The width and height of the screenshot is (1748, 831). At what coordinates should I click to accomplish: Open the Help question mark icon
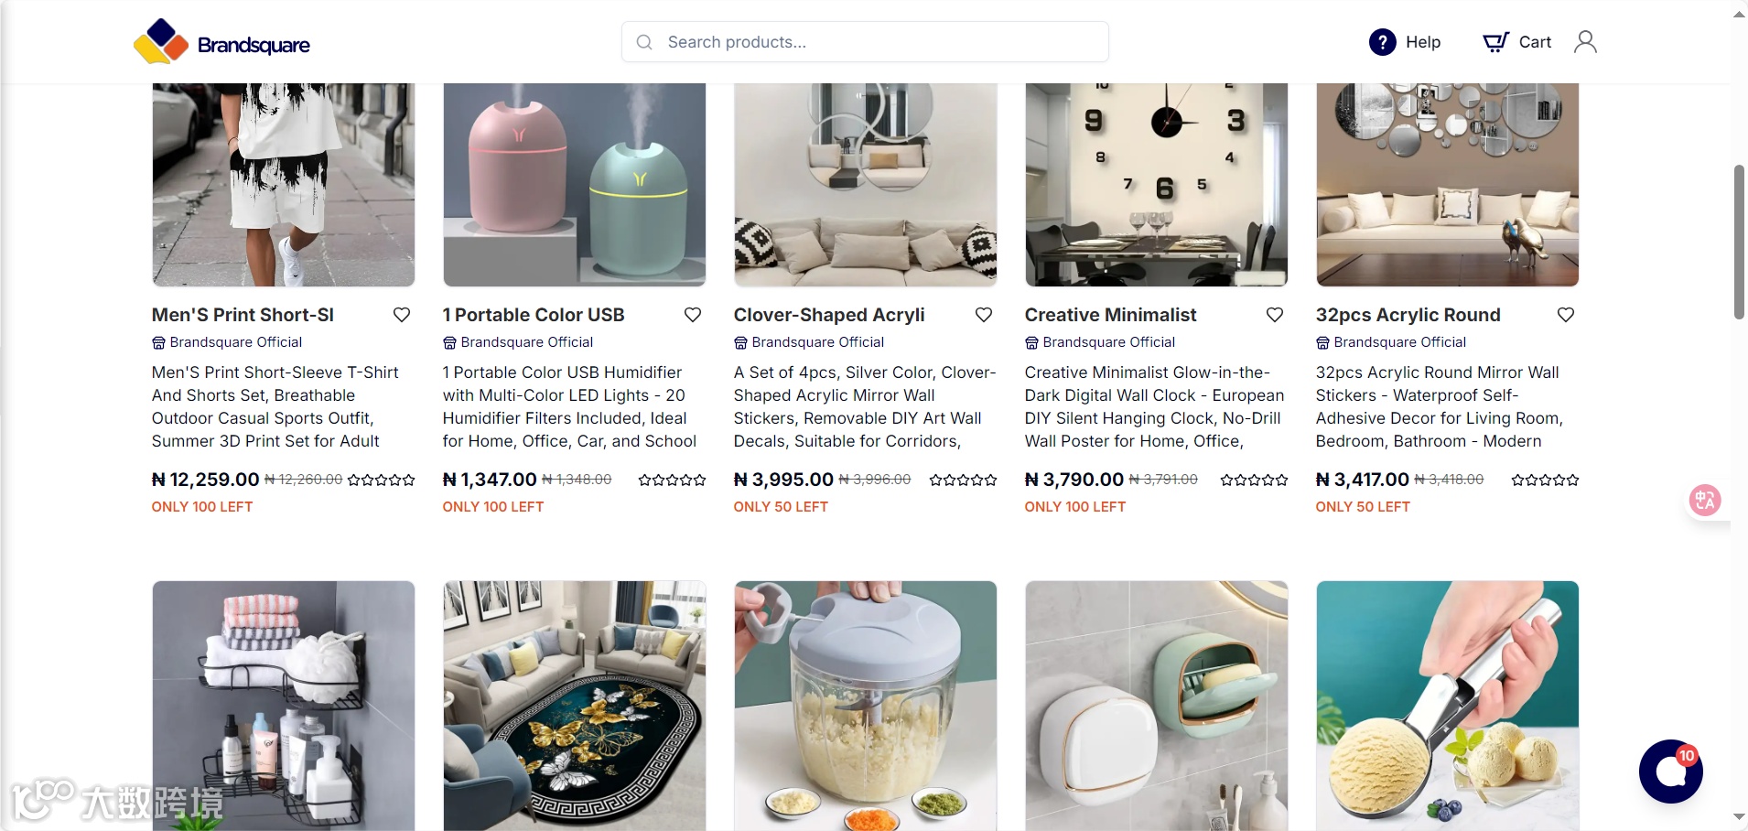(1382, 42)
